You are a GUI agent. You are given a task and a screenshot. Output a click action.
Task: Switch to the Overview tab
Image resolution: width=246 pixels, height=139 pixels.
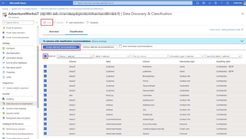click(x=54, y=32)
